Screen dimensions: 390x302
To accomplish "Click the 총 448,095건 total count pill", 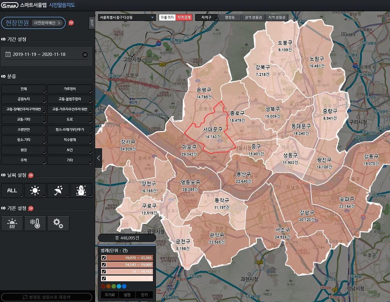I will click(x=127, y=238).
